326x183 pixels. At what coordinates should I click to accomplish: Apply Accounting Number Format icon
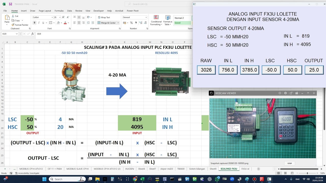[x=125, y=23]
